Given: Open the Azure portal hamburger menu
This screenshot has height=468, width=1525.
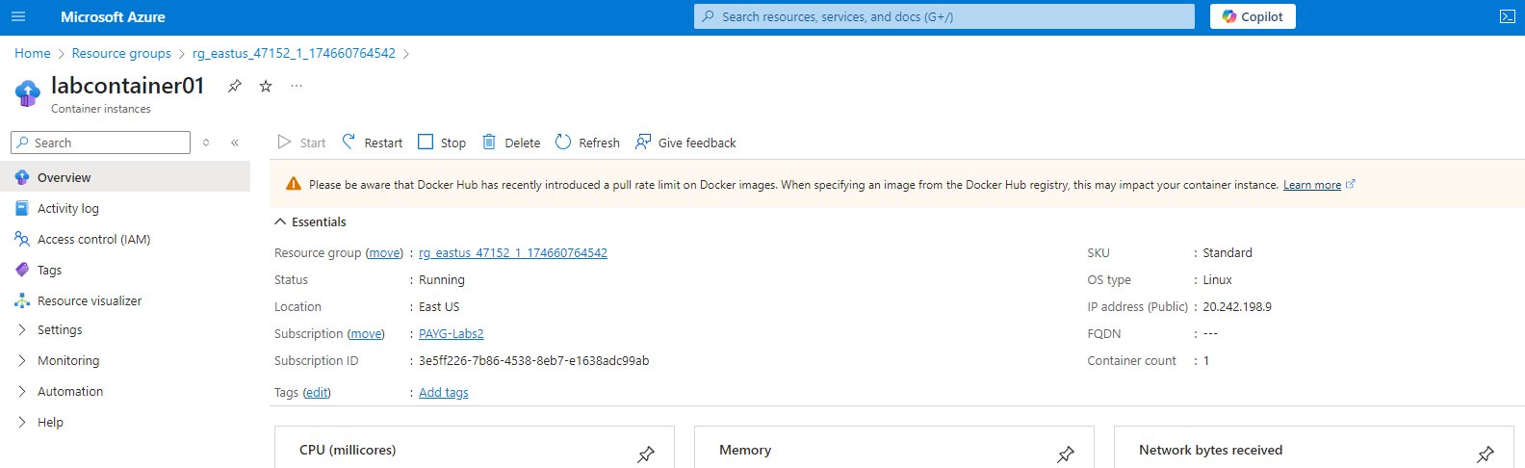Looking at the screenshot, I should tap(17, 17).
